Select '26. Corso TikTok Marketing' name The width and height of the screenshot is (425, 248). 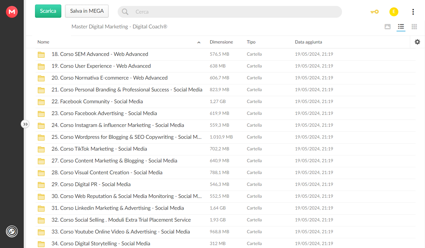tap(99, 149)
